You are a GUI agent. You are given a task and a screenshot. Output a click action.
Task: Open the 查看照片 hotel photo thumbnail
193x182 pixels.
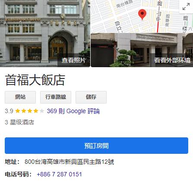[x=45, y=33]
